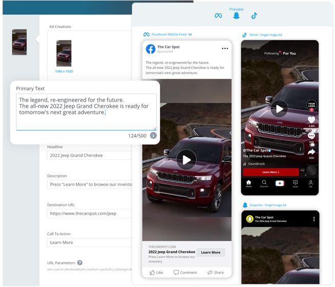
Task: Click Like in the Facebook preview
Action: click(x=157, y=273)
